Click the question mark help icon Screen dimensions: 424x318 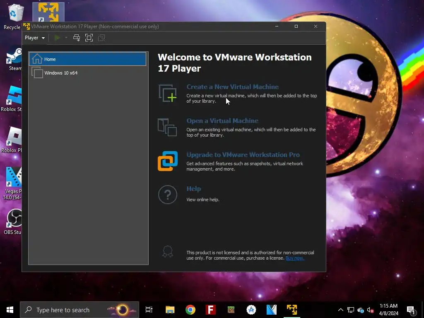[168, 195]
